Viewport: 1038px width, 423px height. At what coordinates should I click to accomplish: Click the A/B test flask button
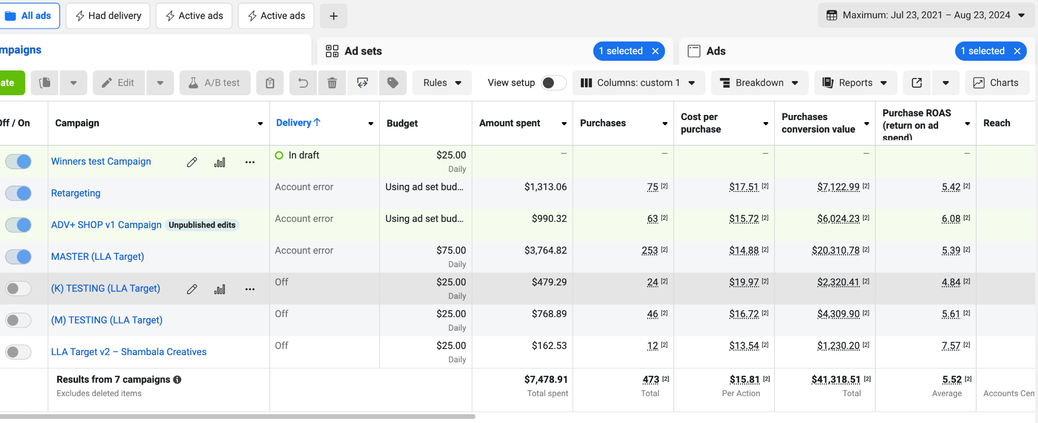[215, 83]
